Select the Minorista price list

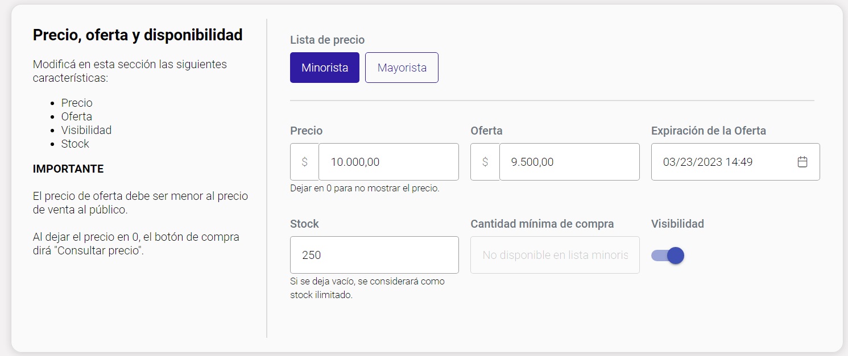(x=325, y=68)
